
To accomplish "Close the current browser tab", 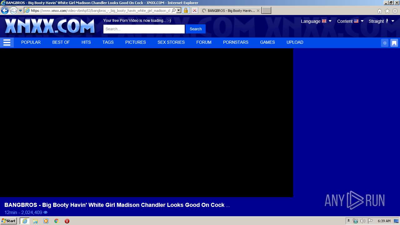I will coord(258,11).
